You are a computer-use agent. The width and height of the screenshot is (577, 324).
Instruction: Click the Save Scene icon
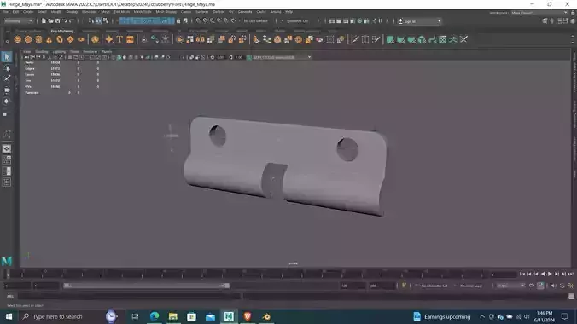point(57,21)
